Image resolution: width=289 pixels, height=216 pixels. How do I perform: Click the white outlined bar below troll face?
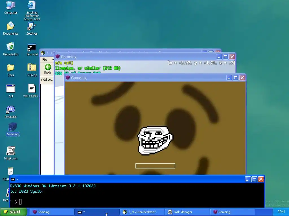tap(155, 166)
